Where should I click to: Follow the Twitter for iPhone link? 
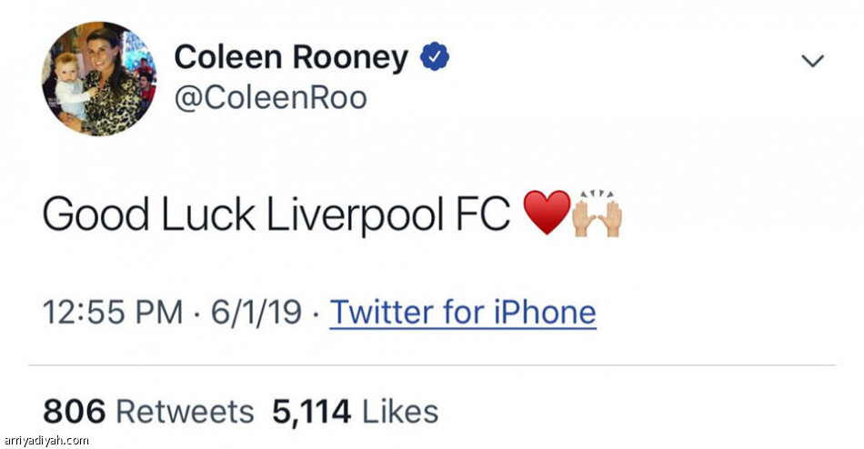click(x=463, y=312)
